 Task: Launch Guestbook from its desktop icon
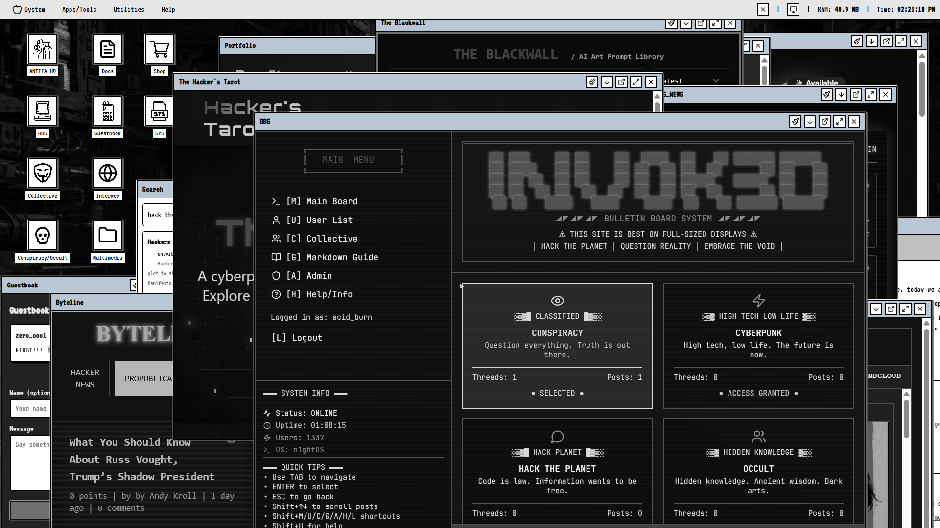pos(108,110)
